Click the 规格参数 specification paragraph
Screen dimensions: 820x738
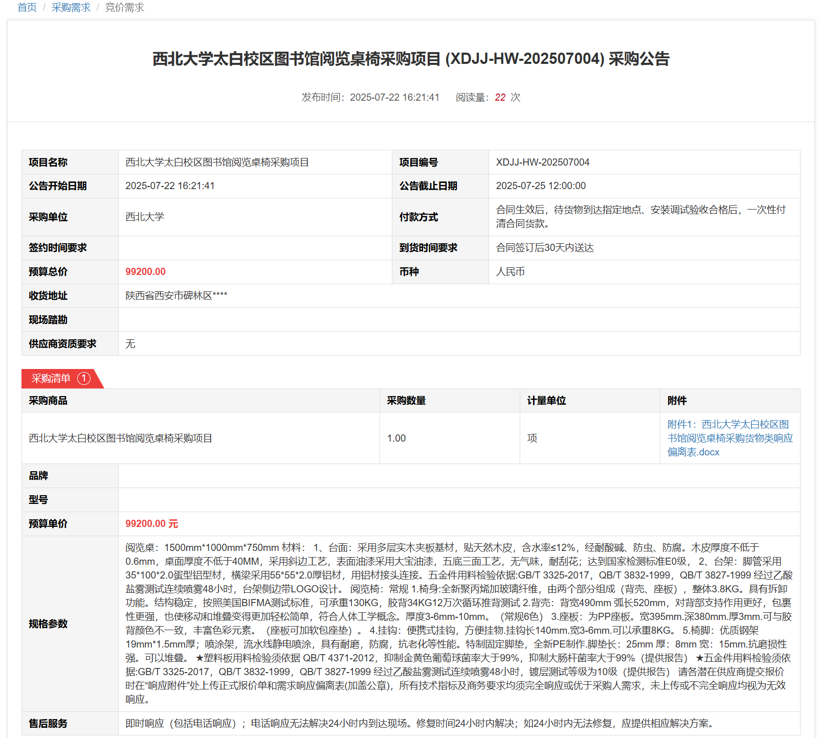click(x=458, y=624)
